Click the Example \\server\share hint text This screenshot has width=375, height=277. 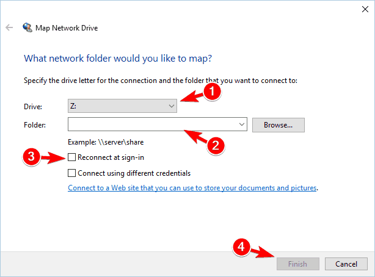pyautogui.click(x=106, y=142)
